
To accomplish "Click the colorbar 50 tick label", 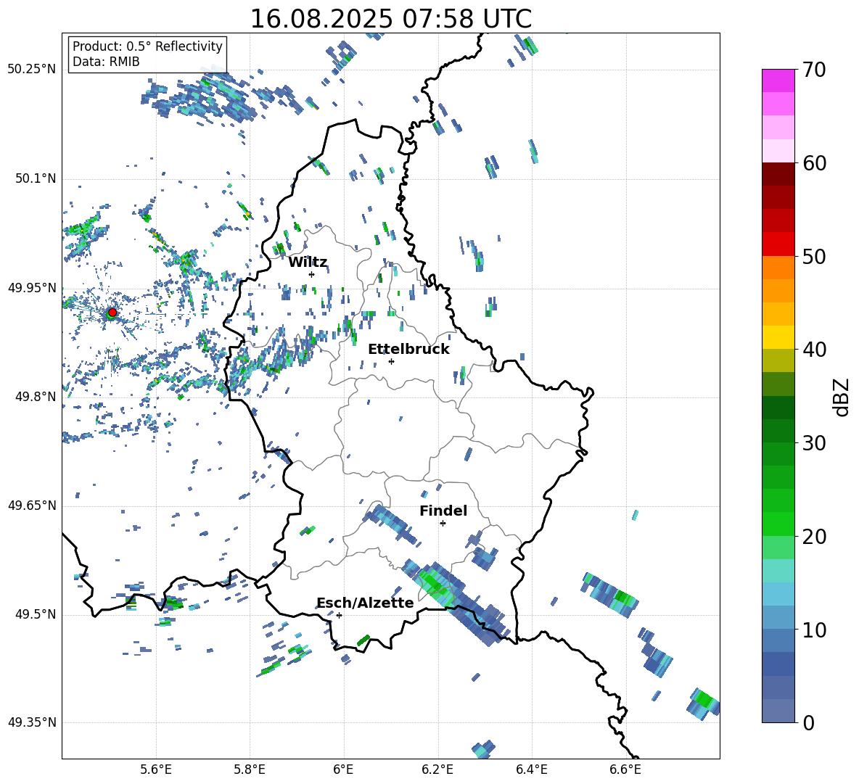I will (x=814, y=257).
